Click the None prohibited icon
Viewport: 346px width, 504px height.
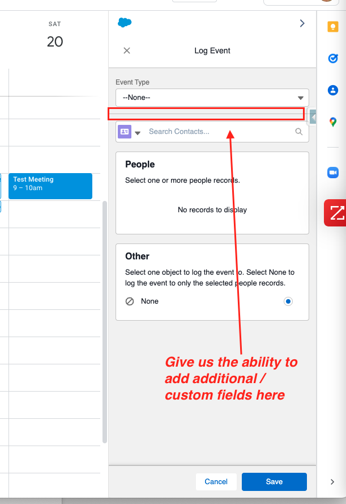[x=130, y=301]
